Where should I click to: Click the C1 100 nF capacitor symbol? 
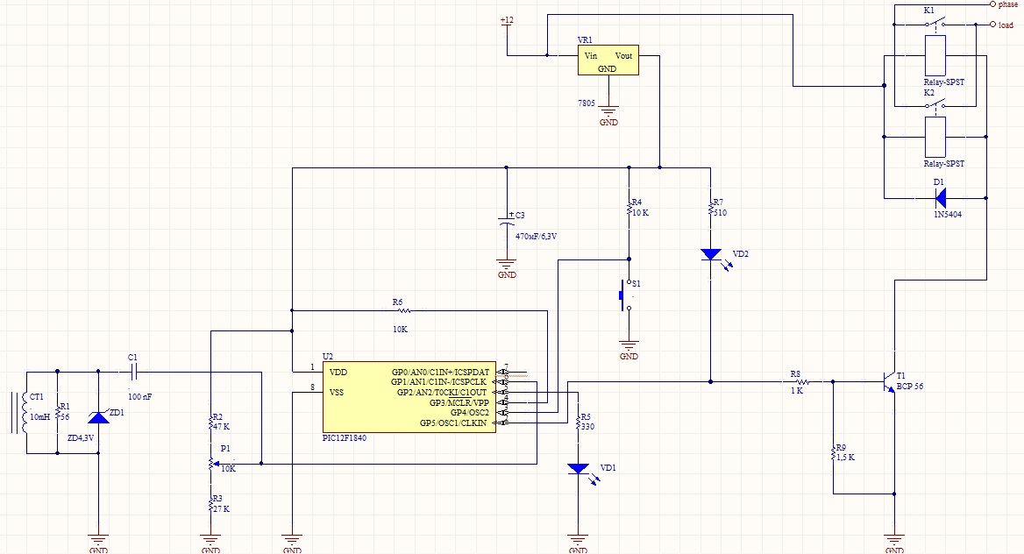coord(133,373)
